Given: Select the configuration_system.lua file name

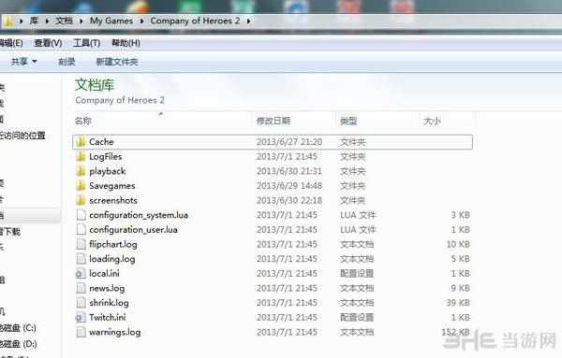Looking at the screenshot, I should tap(139, 215).
